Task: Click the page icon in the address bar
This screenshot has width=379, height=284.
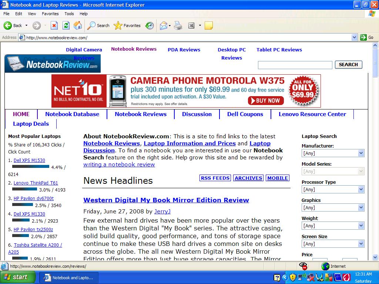Action: click(22, 37)
